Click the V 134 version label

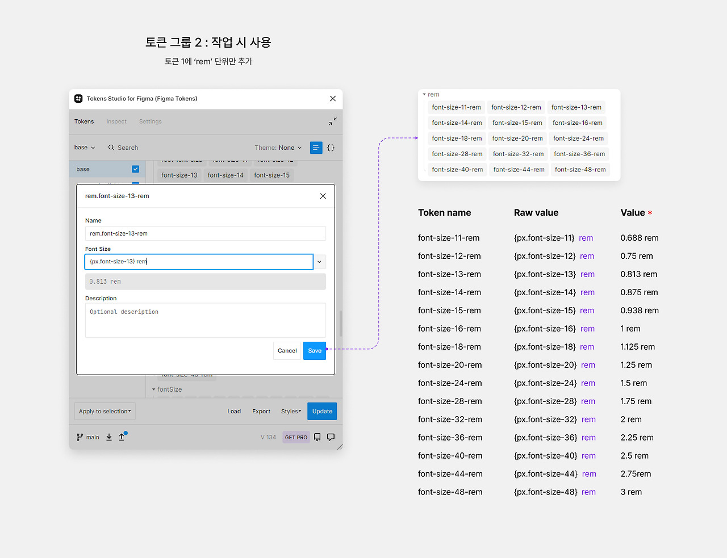point(268,437)
